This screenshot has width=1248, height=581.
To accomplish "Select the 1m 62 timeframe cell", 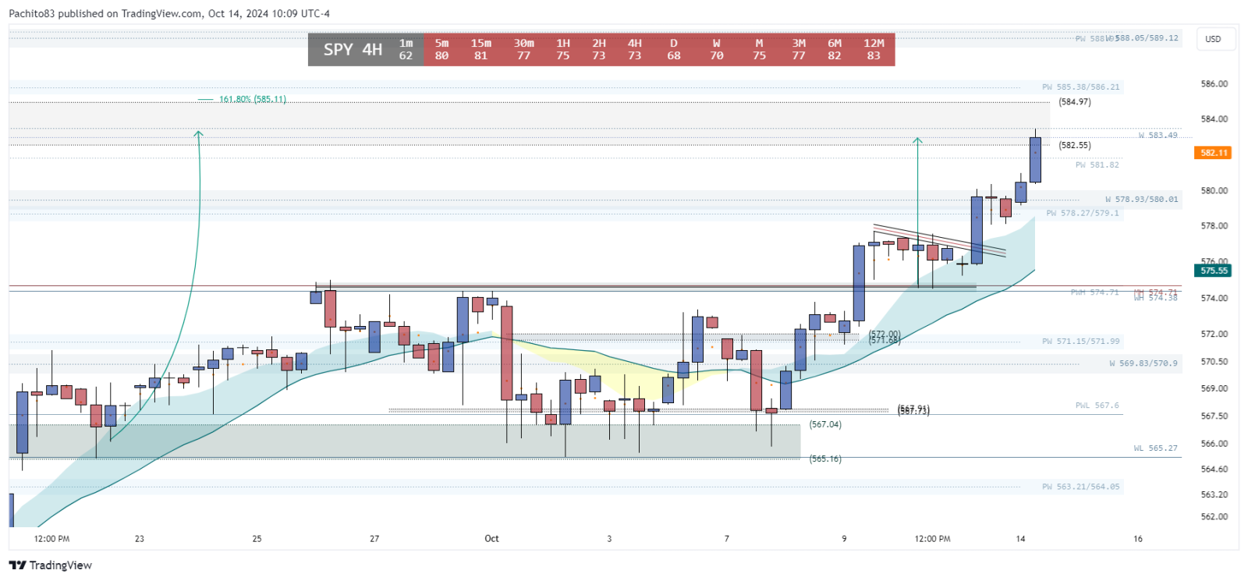I will (406, 49).
